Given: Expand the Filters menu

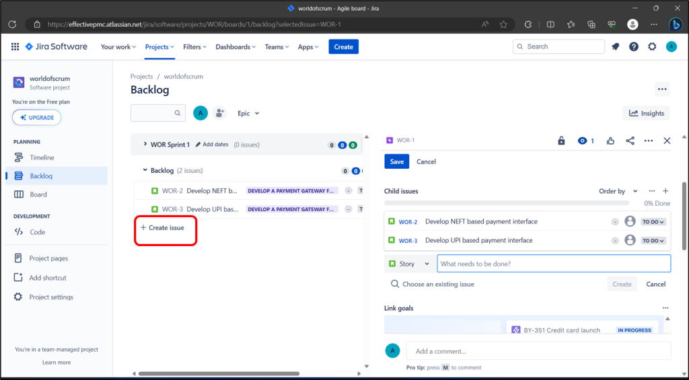Looking at the screenshot, I should click(x=194, y=46).
